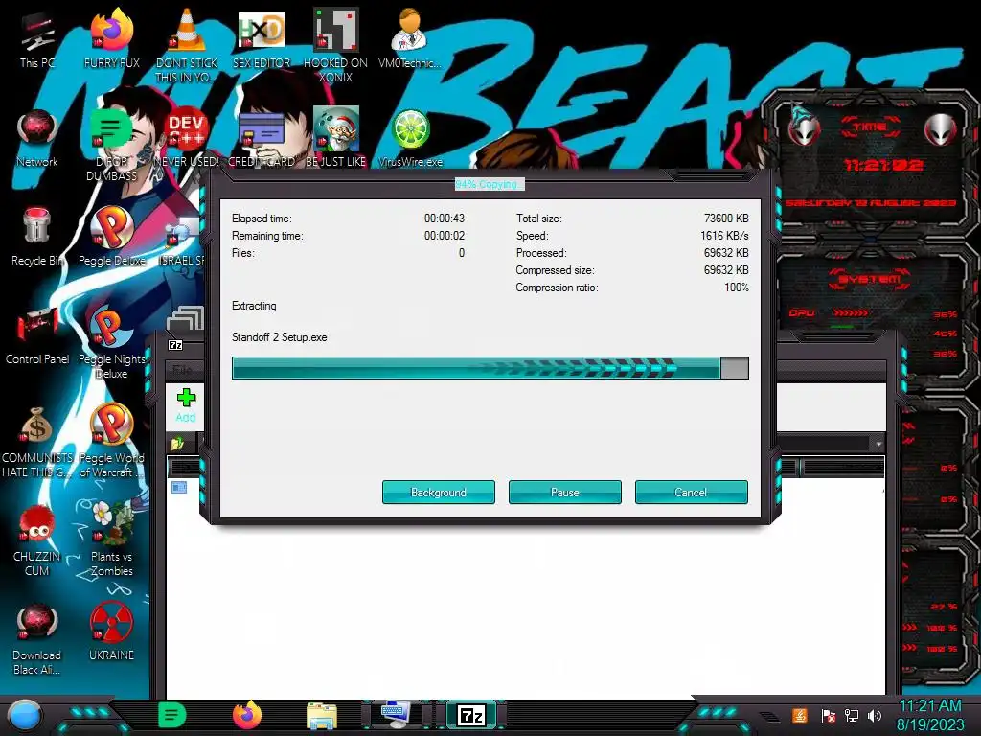Open the VLC cone DONT STICK shortcut
981x736 pixels.
[187, 45]
